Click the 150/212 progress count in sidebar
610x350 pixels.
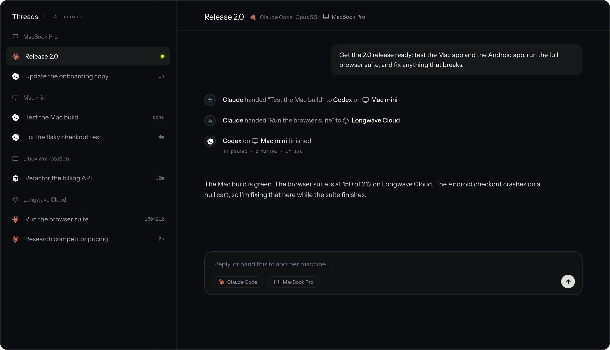[154, 219]
